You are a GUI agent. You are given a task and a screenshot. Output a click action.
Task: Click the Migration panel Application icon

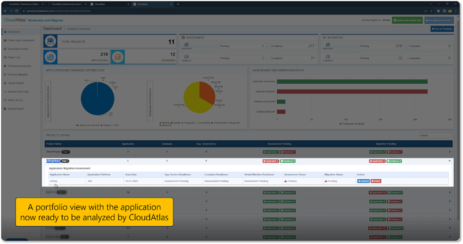click(x=328, y=45)
